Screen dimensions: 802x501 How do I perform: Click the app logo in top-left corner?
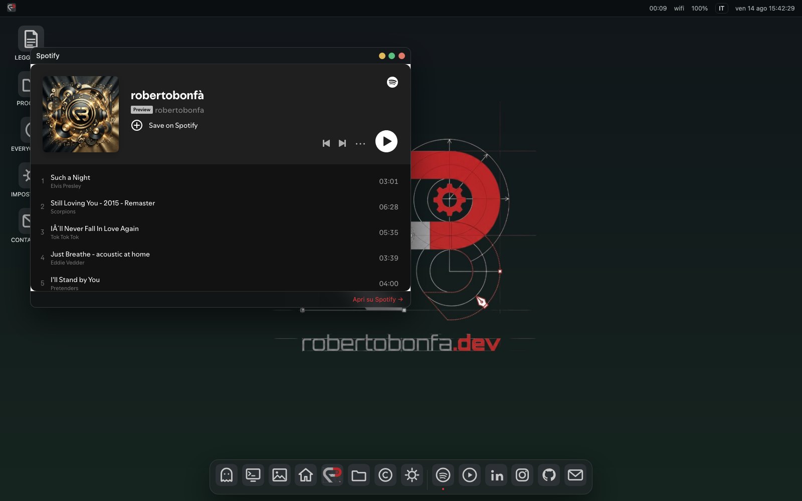pyautogui.click(x=12, y=8)
